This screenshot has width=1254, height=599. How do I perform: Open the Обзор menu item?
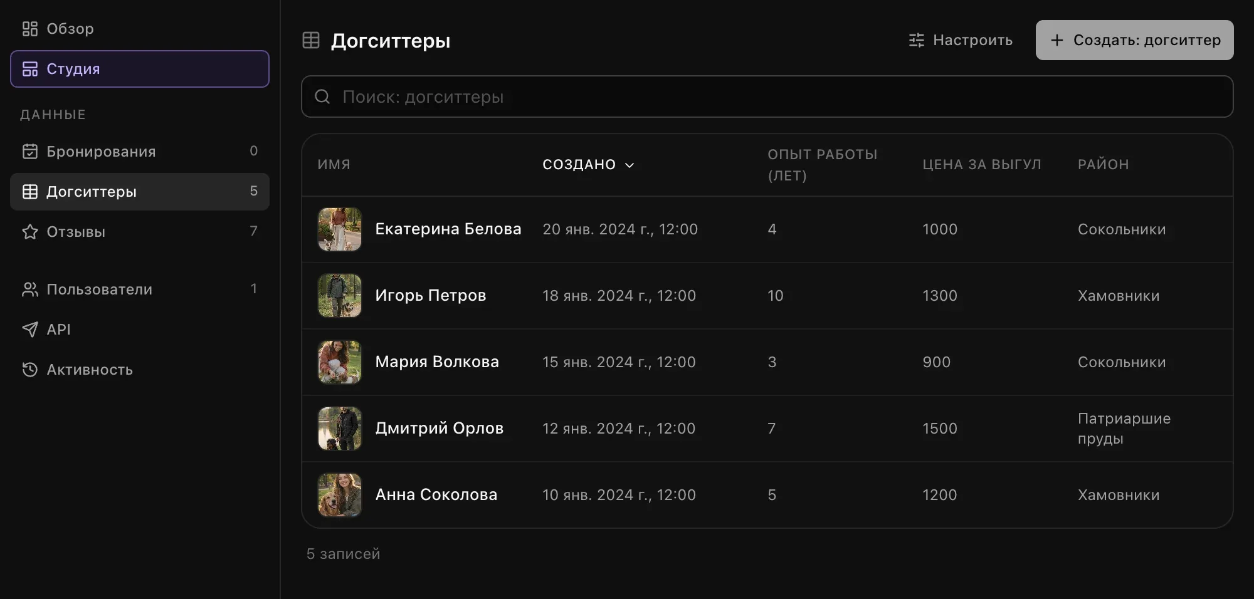140,29
